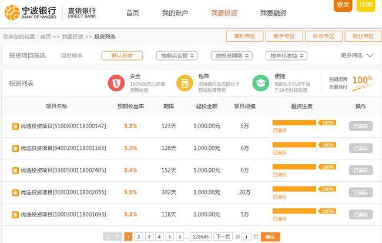The image size is (382, 243).
Task: Click the 项目名称 column header
Action: [56, 106]
